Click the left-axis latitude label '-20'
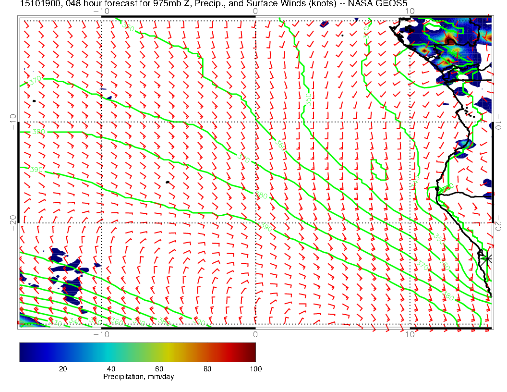Viewport: 507px width, 392px height. pos(13,223)
